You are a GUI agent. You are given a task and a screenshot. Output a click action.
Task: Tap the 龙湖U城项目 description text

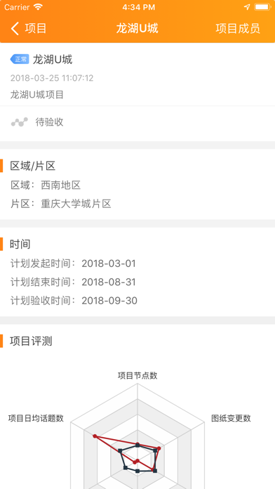coord(37,95)
